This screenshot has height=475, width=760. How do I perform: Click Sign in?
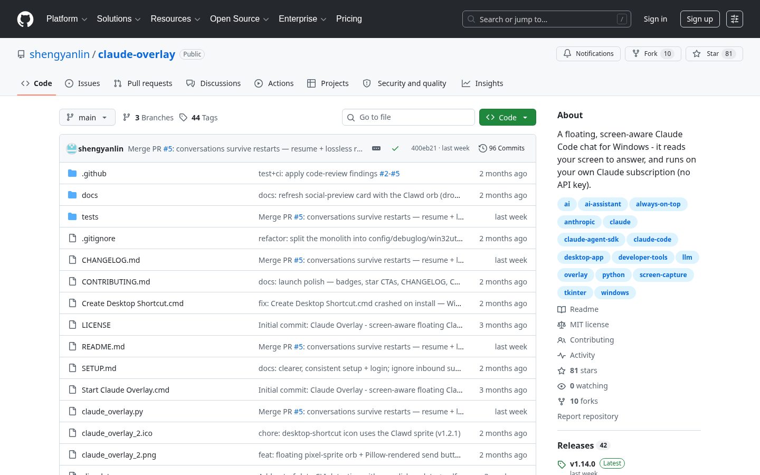655,19
